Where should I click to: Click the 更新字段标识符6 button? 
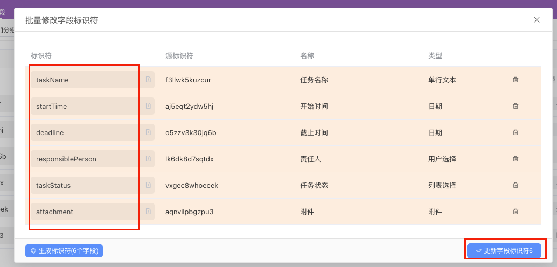(x=504, y=250)
